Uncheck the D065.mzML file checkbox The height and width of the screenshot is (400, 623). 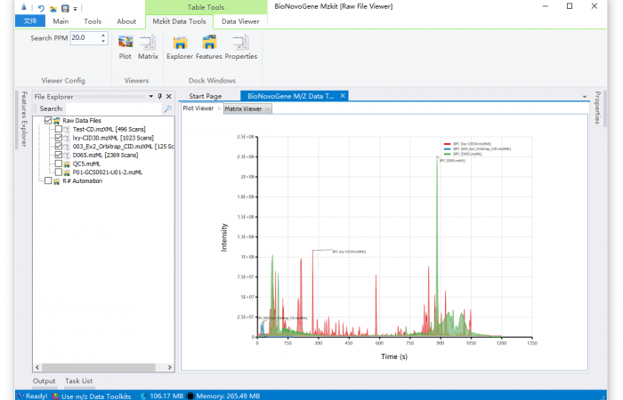(59, 155)
